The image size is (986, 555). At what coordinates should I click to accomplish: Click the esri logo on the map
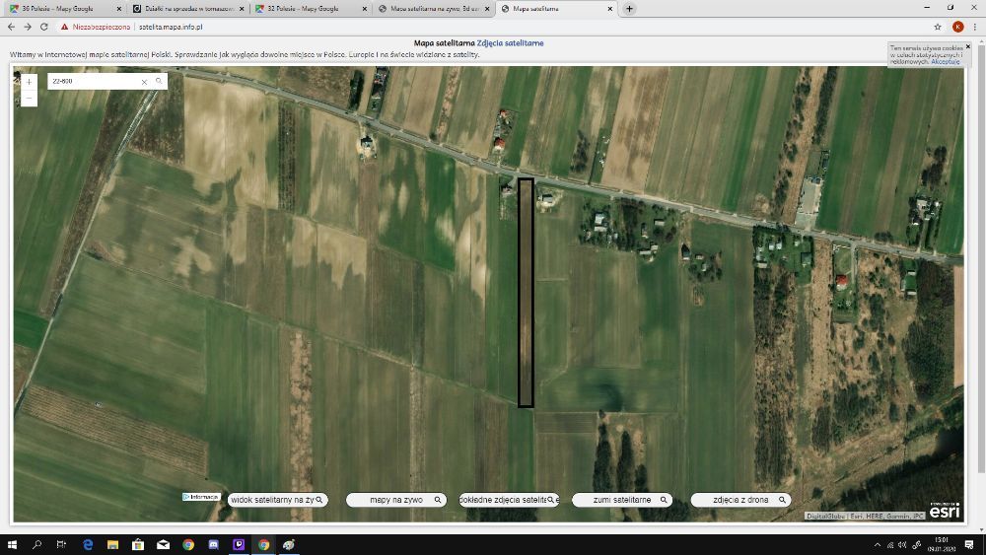pos(946,511)
